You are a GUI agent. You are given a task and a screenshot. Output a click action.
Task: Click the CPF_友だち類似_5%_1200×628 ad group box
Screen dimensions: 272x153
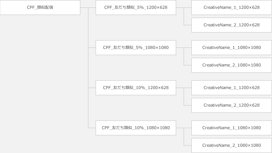(x=136, y=8)
